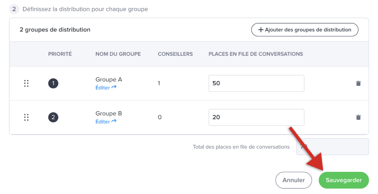Select the Groupe B name text
The height and width of the screenshot is (194, 378).
[x=108, y=114]
